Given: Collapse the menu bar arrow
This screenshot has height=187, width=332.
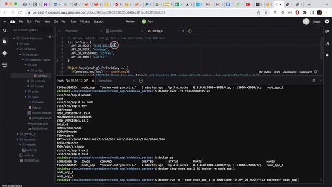Looking at the screenshot, I should point(5,22).
